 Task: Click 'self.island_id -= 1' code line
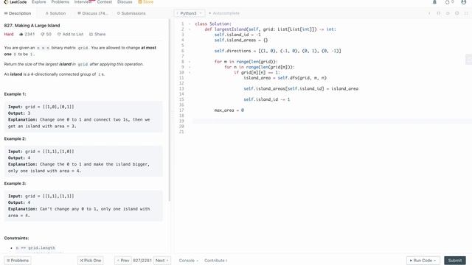[x=267, y=99]
